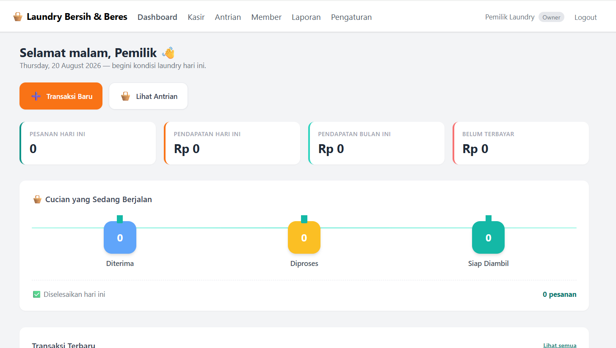Open the Lihat semua link
Screen dimensions: 616x348
(x=560, y=345)
